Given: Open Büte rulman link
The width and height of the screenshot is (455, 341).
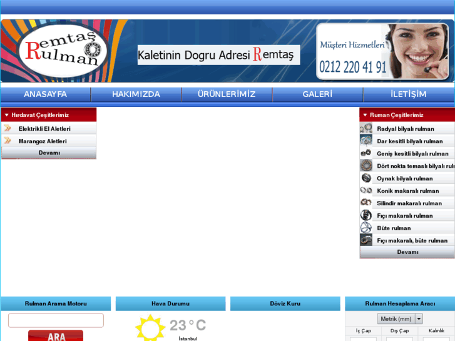Looking at the screenshot, I should pyautogui.click(x=394, y=228).
